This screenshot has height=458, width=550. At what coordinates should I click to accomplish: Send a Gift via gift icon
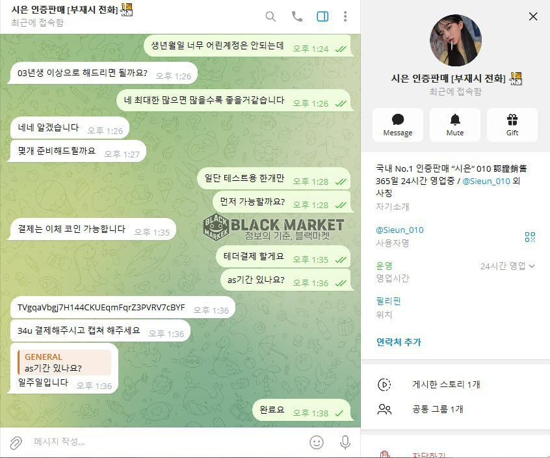click(512, 125)
